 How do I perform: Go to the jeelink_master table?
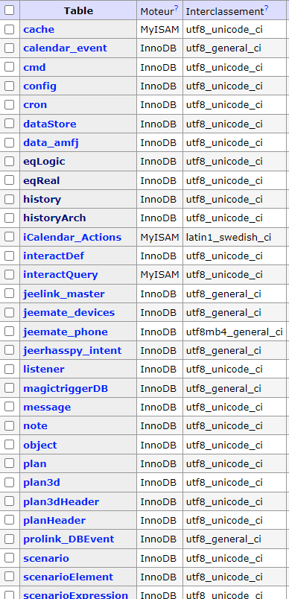pos(64,294)
